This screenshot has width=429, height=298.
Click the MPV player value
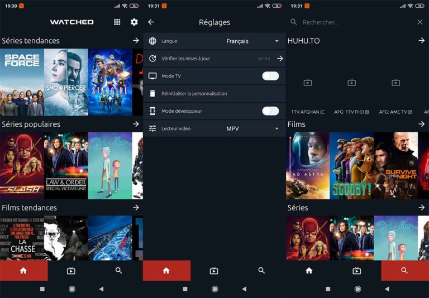tap(232, 129)
